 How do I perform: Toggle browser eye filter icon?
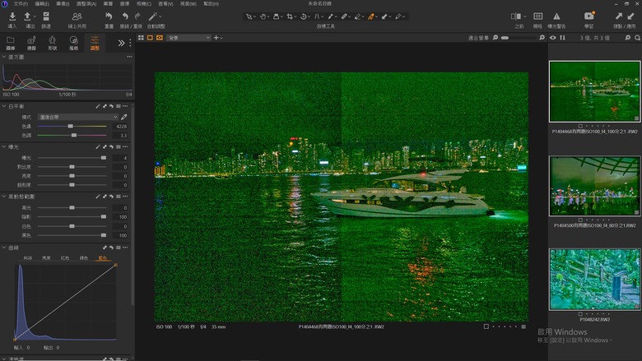(x=553, y=38)
